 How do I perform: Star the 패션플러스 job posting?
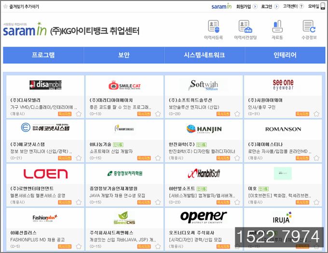pos(79,247)
